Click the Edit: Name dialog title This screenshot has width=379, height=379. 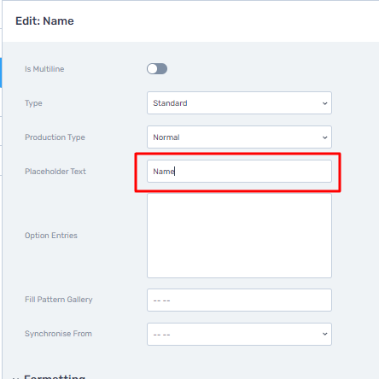pyautogui.click(x=44, y=21)
